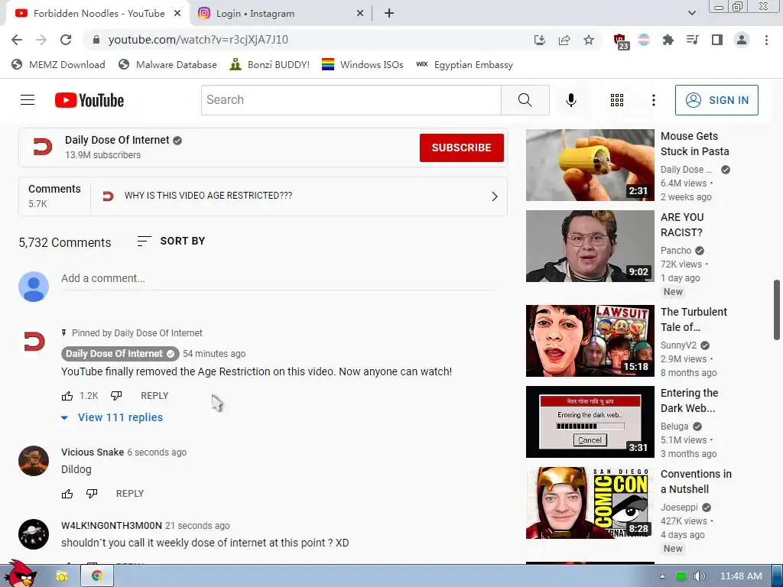Expand the comments teaser chevron arrow
Viewport: 783px width, 587px height.
(x=495, y=196)
